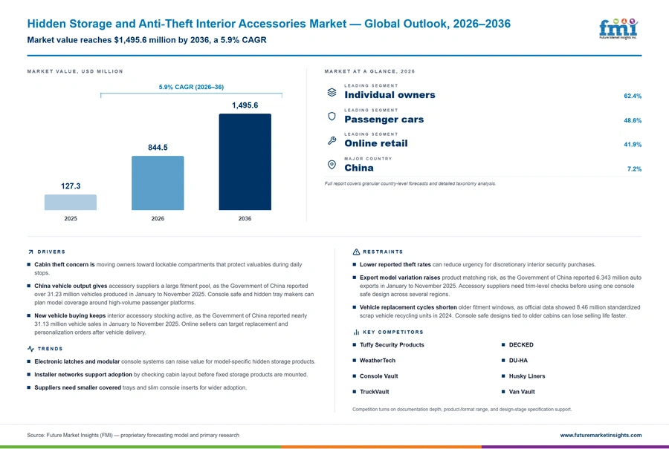
Task: Click the pulse icon next to Trends
Action: pos(30,349)
